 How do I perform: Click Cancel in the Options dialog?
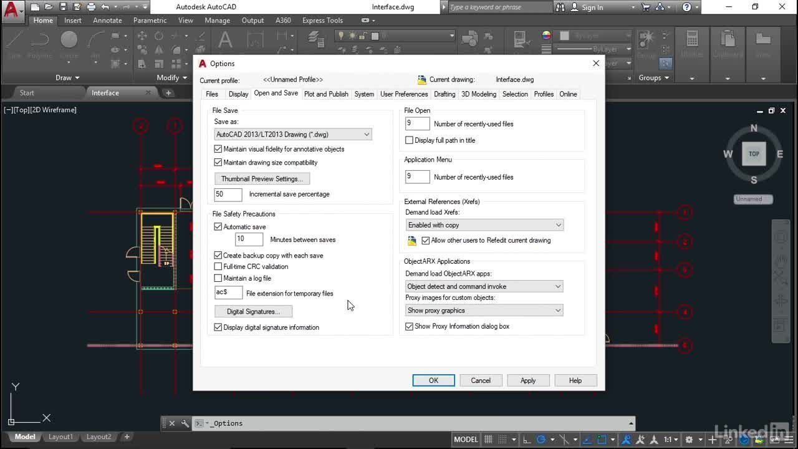pyautogui.click(x=481, y=380)
